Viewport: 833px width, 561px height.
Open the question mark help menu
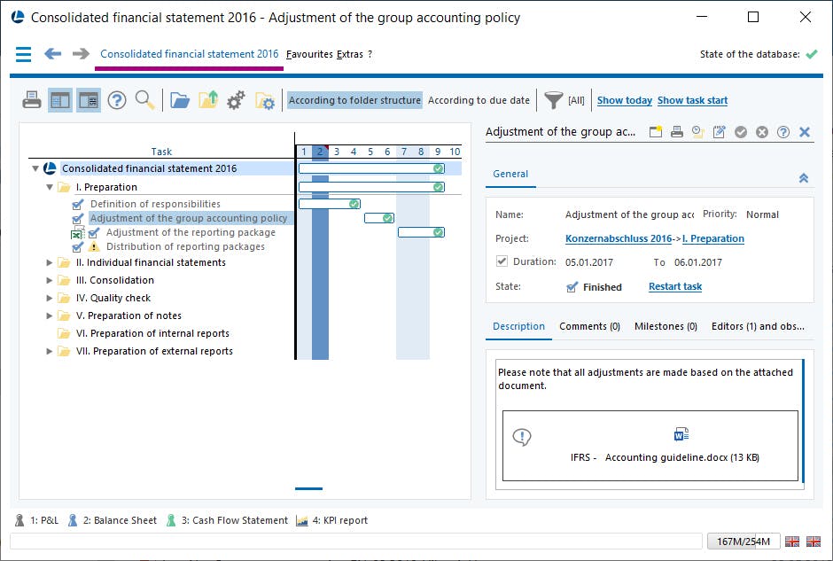pos(370,54)
